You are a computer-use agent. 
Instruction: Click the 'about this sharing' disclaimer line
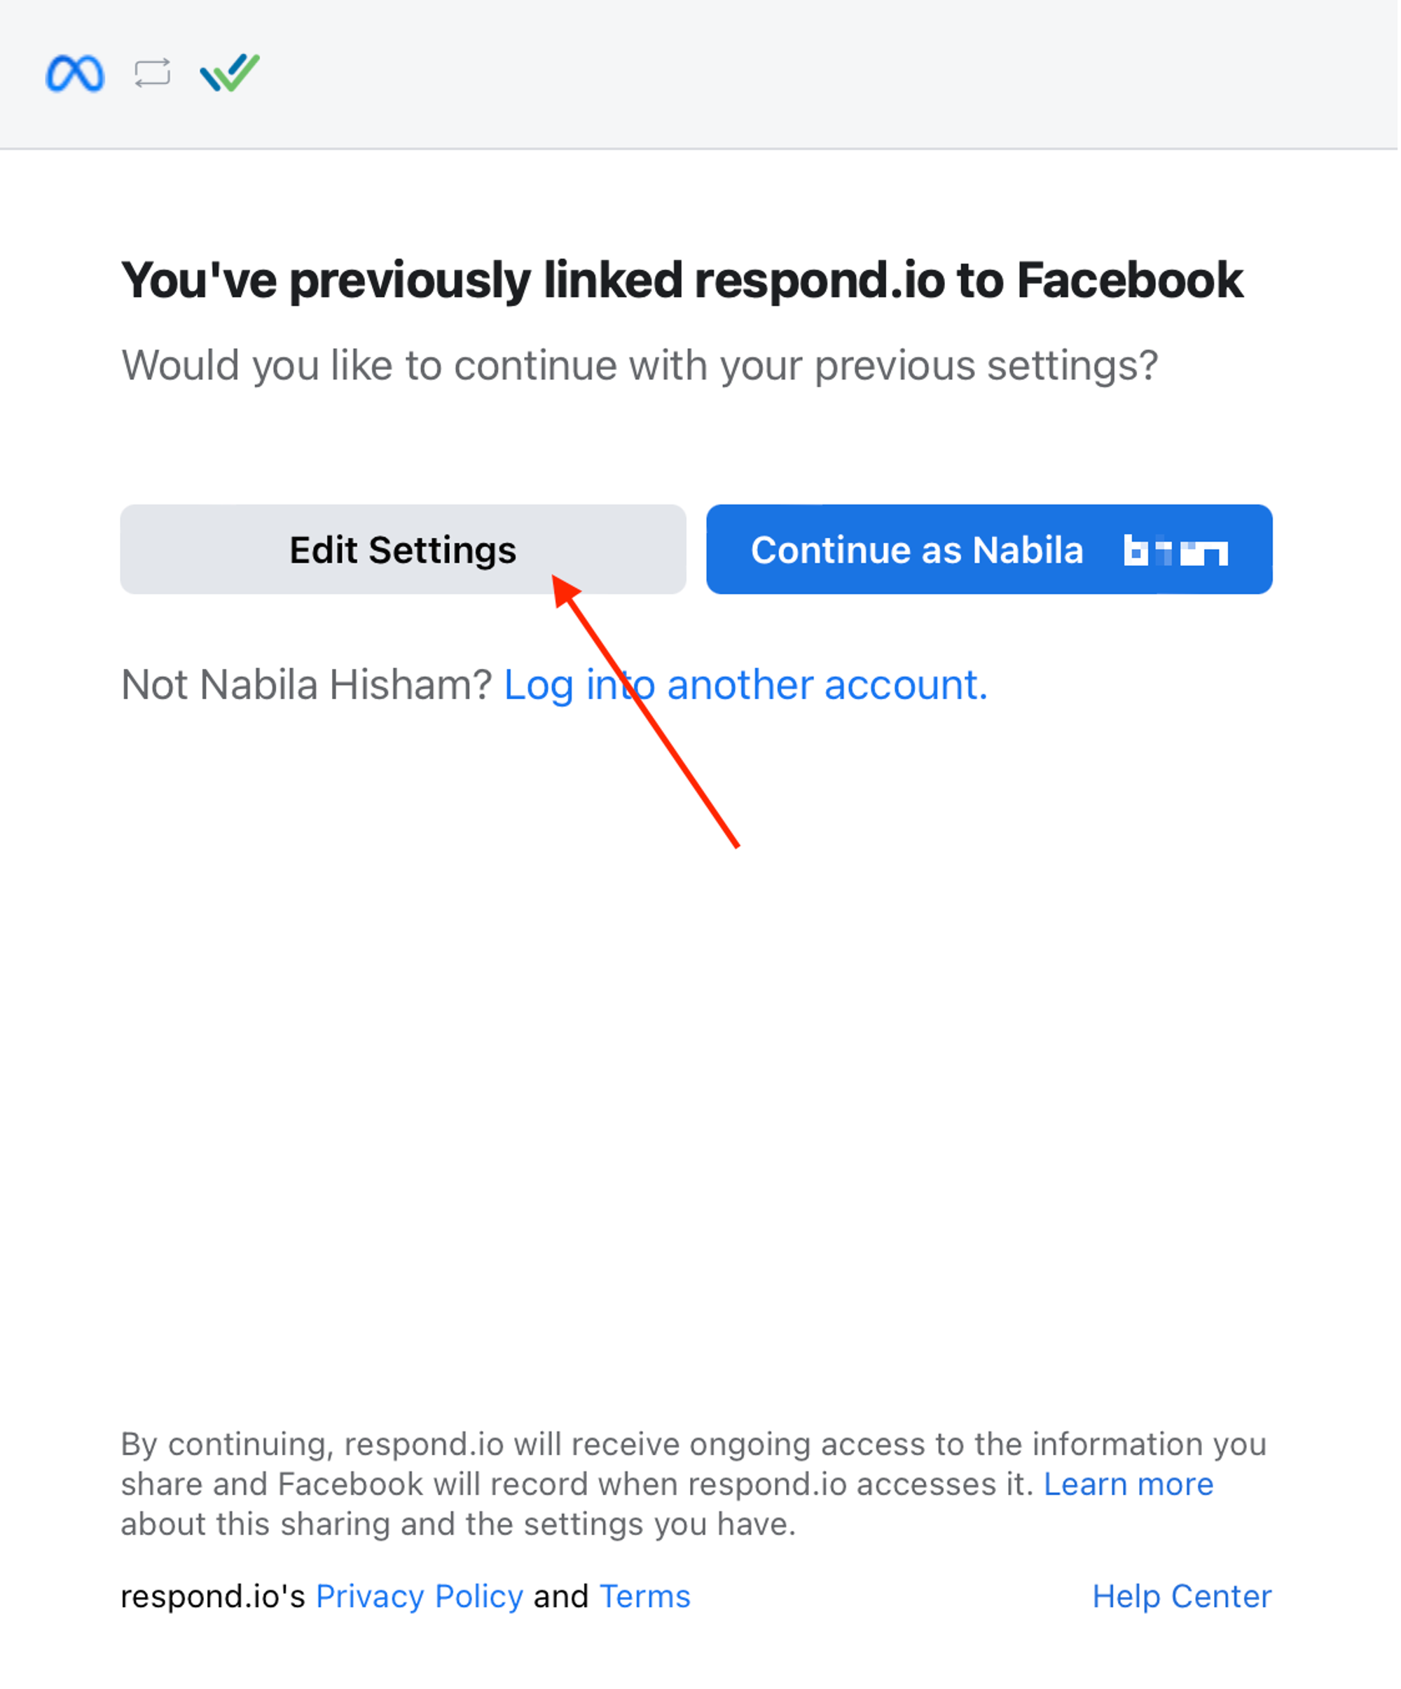pos(458,1524)
